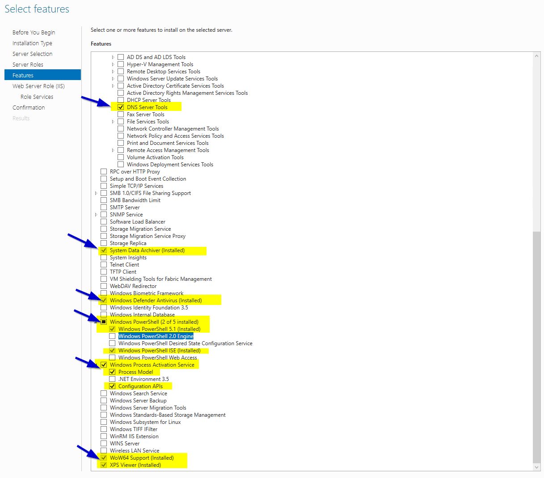The height and width of the screenshot is (478, 544).
Task: Check the DHCP Server Tools checkbox
Action: 121,100
